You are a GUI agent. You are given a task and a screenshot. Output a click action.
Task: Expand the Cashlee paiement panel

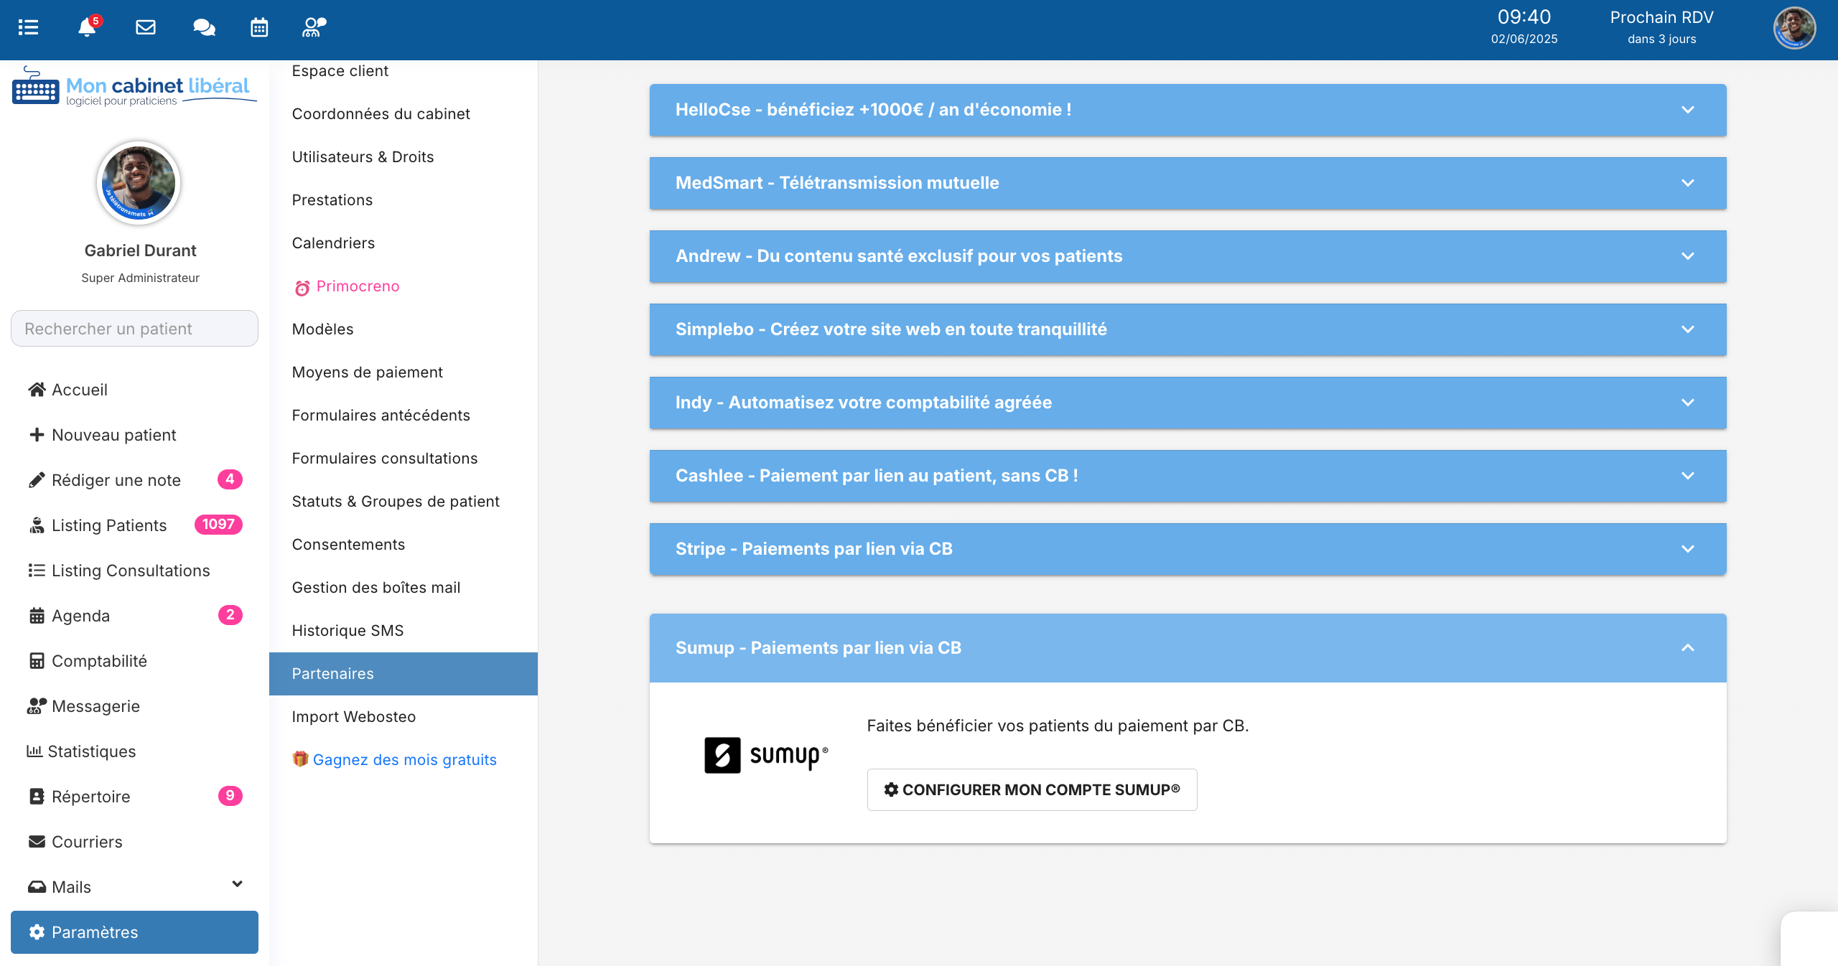[x=1188, y=476]
